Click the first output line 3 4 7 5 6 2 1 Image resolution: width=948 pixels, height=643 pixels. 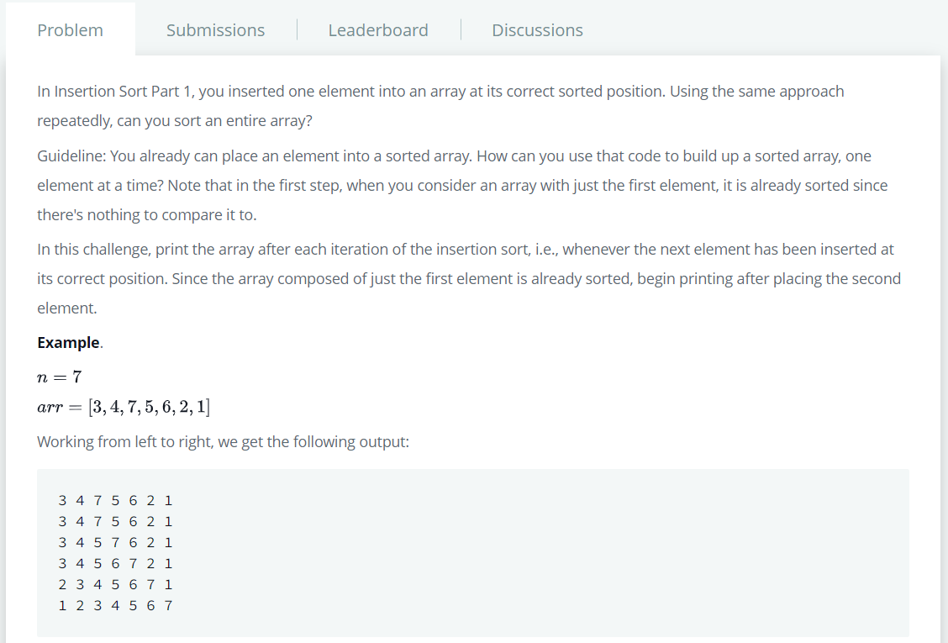[115, 500]
